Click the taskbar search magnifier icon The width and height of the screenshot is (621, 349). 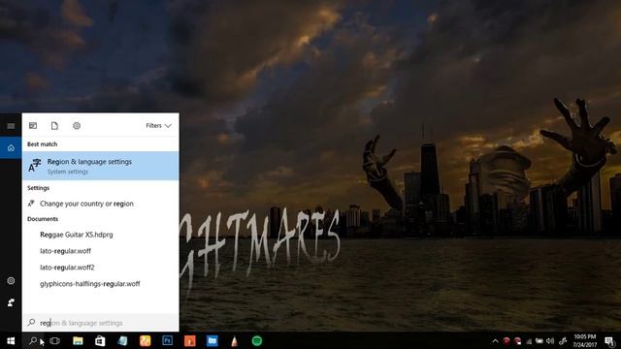(x=33, y=340)
